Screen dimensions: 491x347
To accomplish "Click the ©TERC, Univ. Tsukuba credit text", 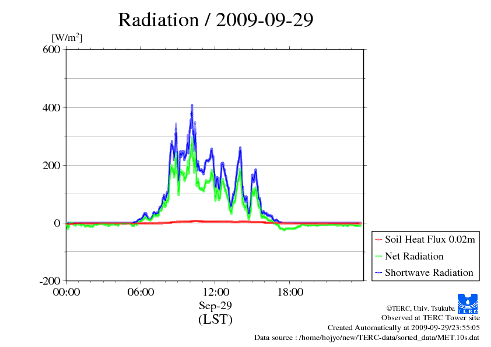I will point(420,309).
